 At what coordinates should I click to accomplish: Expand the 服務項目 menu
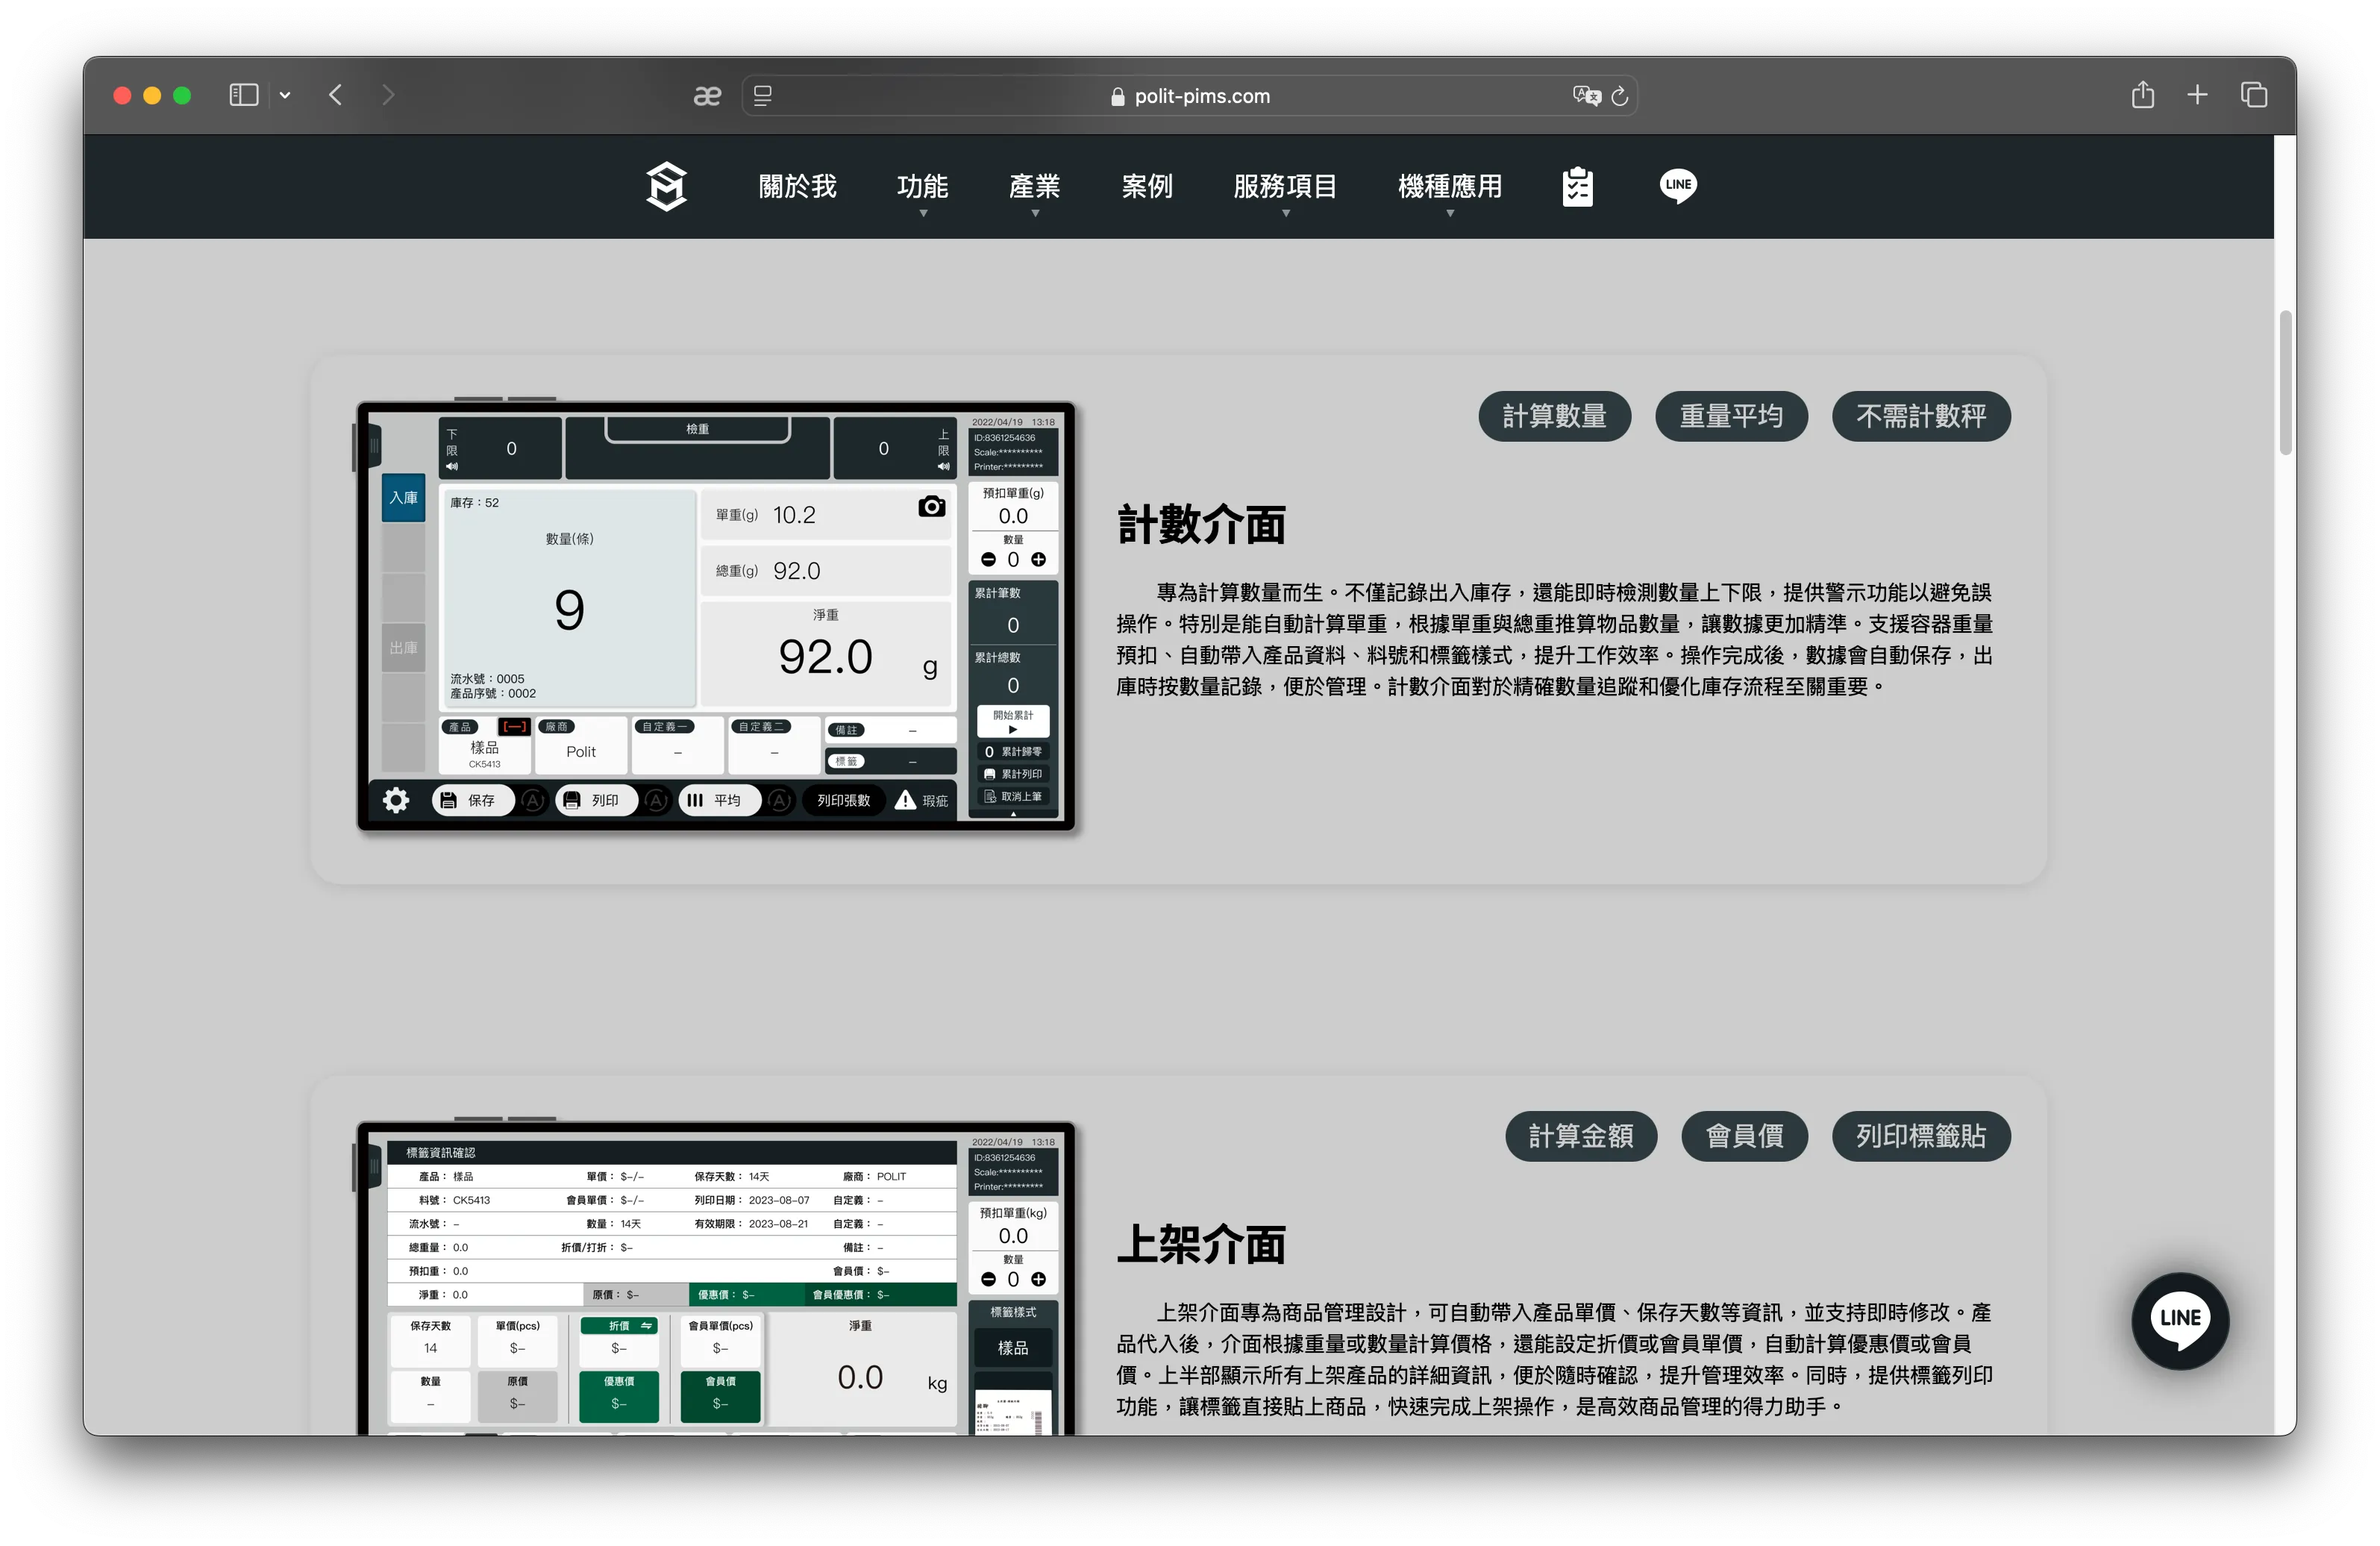[1285, 189]
